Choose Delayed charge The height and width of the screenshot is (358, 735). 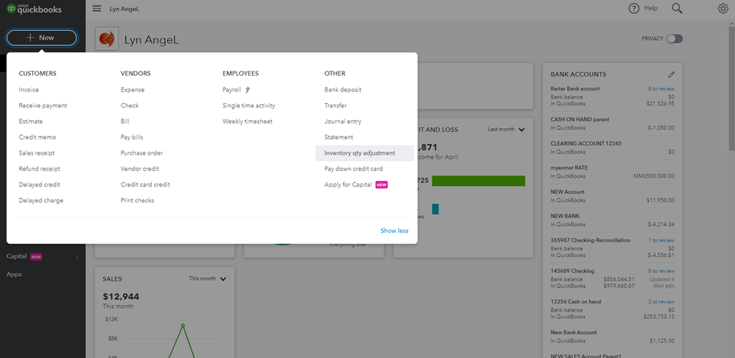41,200
